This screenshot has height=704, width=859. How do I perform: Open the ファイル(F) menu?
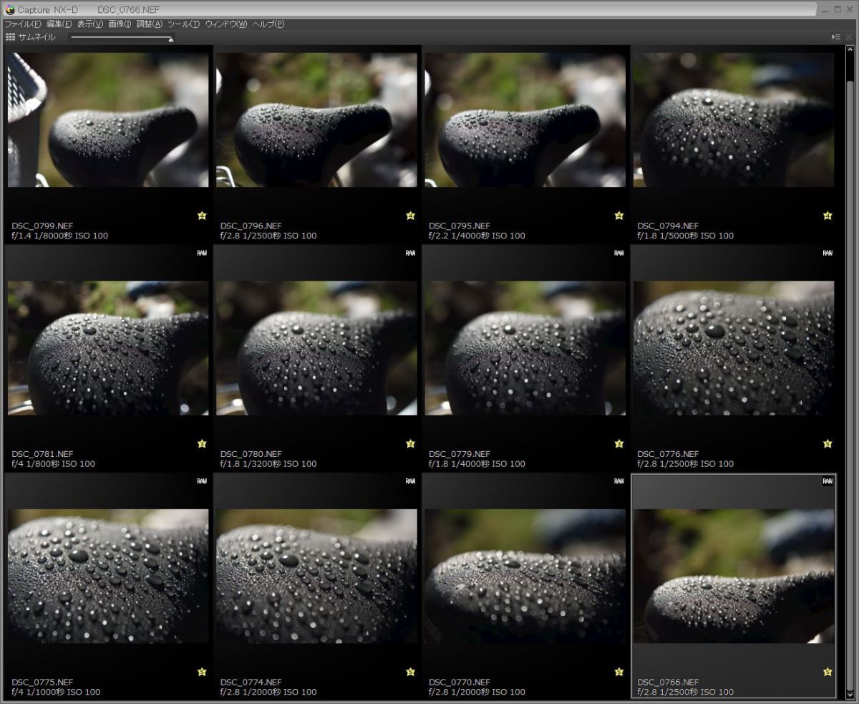pyautogui.click(x=23, y=24)
